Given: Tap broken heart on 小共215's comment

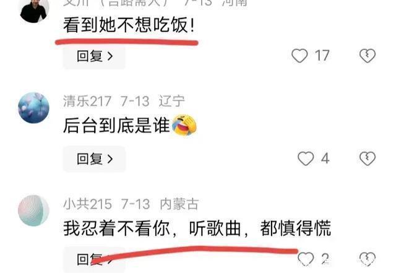Looking at the screenshot, I should [x=368, y=259].
